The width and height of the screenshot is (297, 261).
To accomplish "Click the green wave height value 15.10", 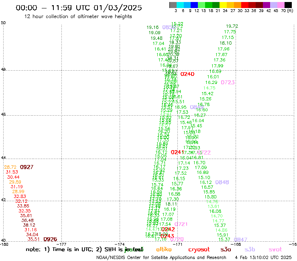I will [x=204, y=177].
